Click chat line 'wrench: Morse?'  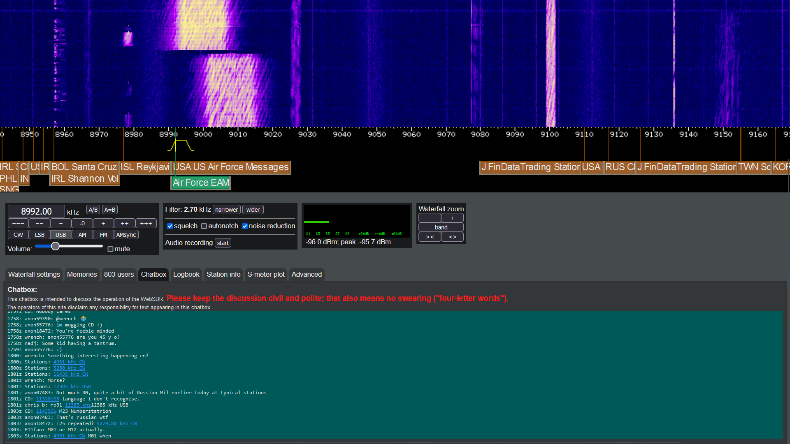tap(36, 380)
